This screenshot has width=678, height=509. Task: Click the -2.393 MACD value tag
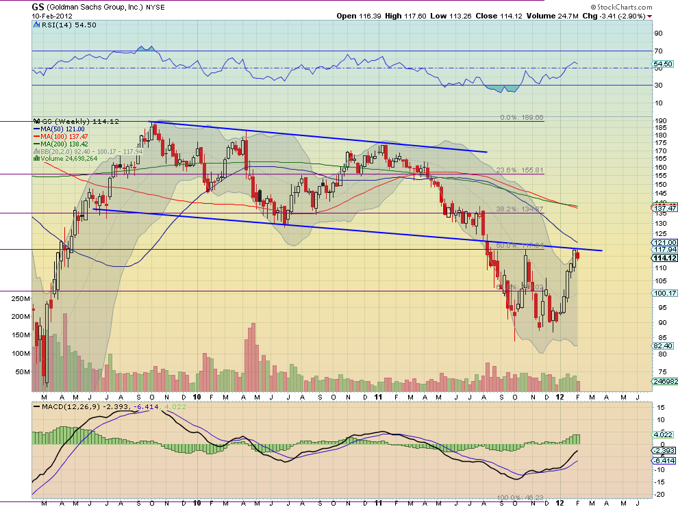pos(664,450)
